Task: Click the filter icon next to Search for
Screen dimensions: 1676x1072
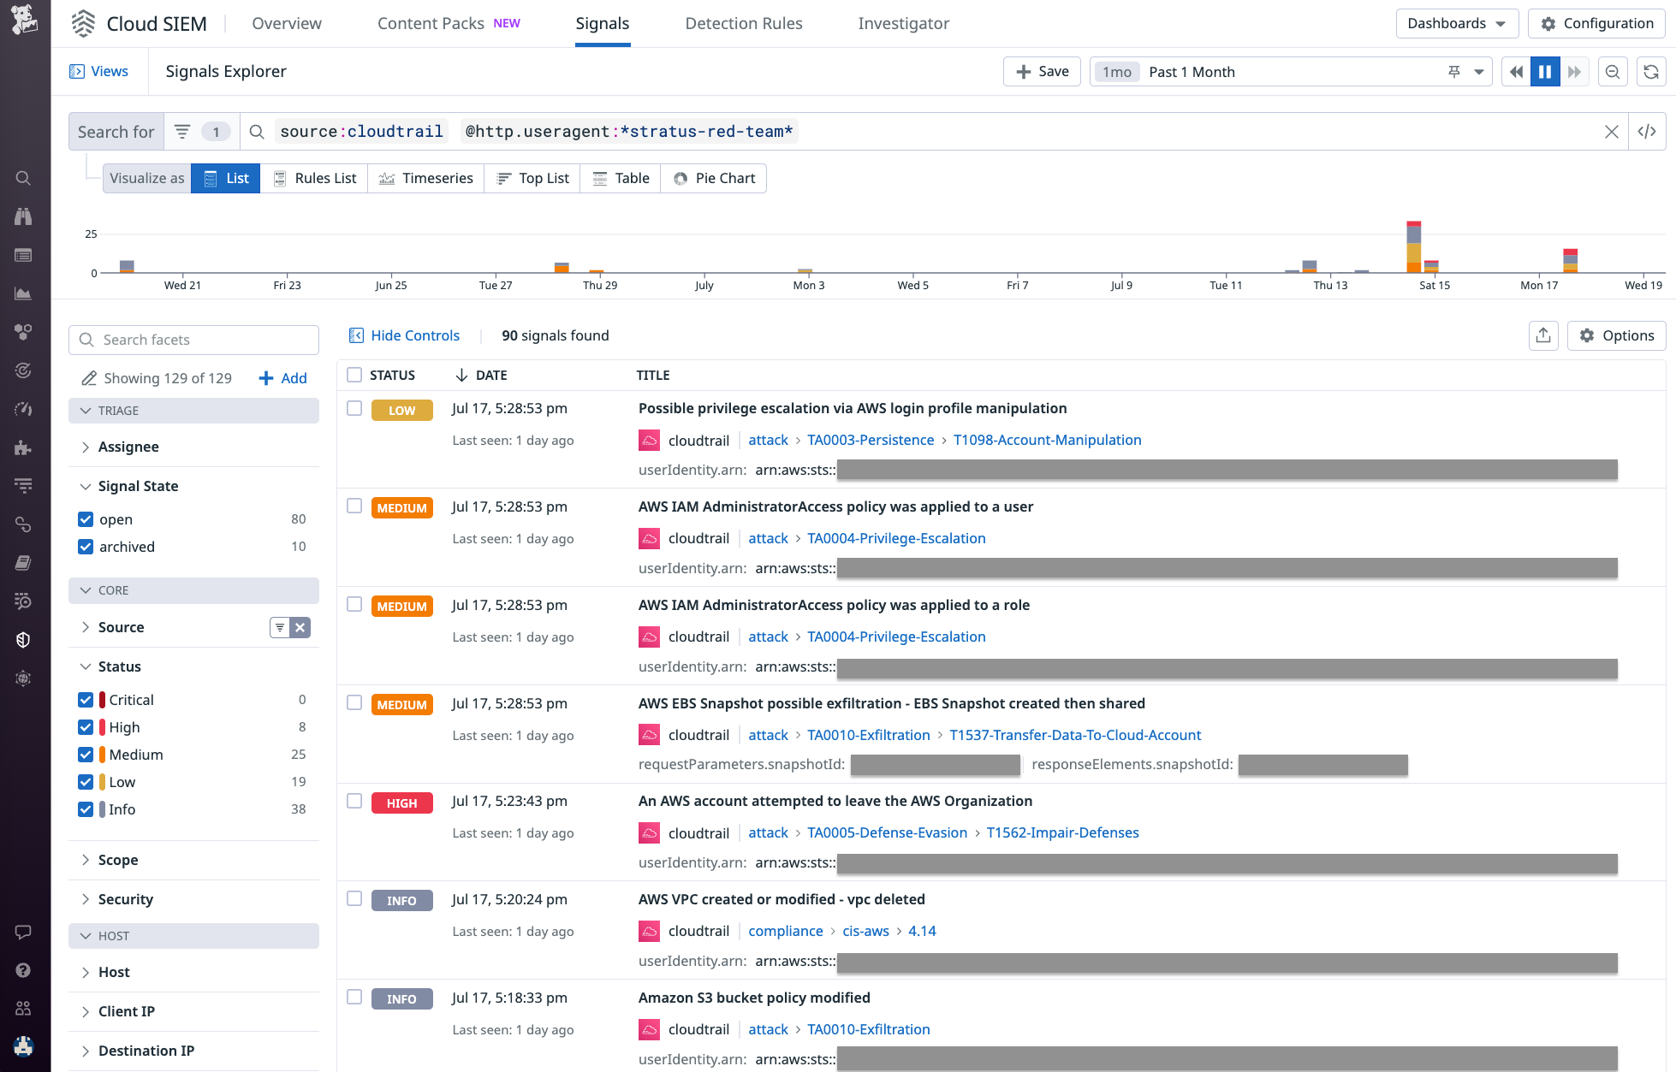Action: click(x=182, y=131)
